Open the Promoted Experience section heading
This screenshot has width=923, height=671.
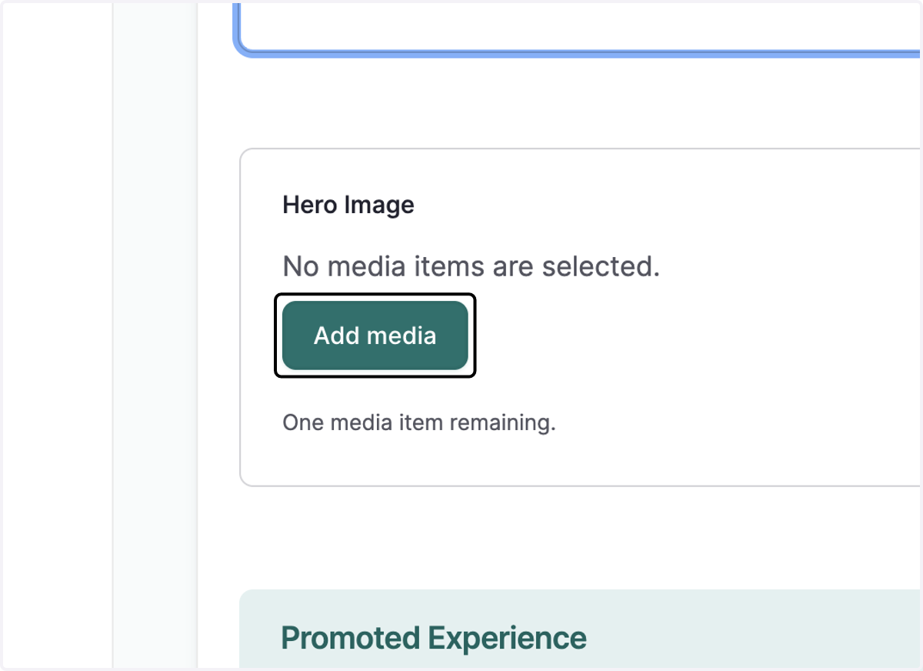coord(434,638)
